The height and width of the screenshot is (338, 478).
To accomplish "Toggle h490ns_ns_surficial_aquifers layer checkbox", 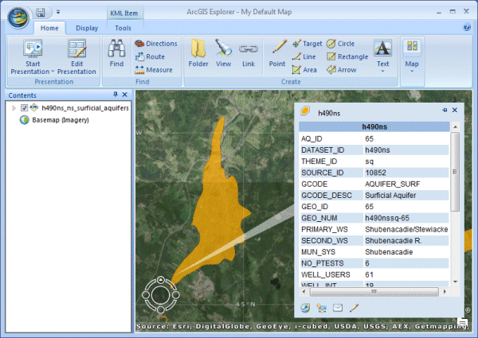I will (24, 107).
